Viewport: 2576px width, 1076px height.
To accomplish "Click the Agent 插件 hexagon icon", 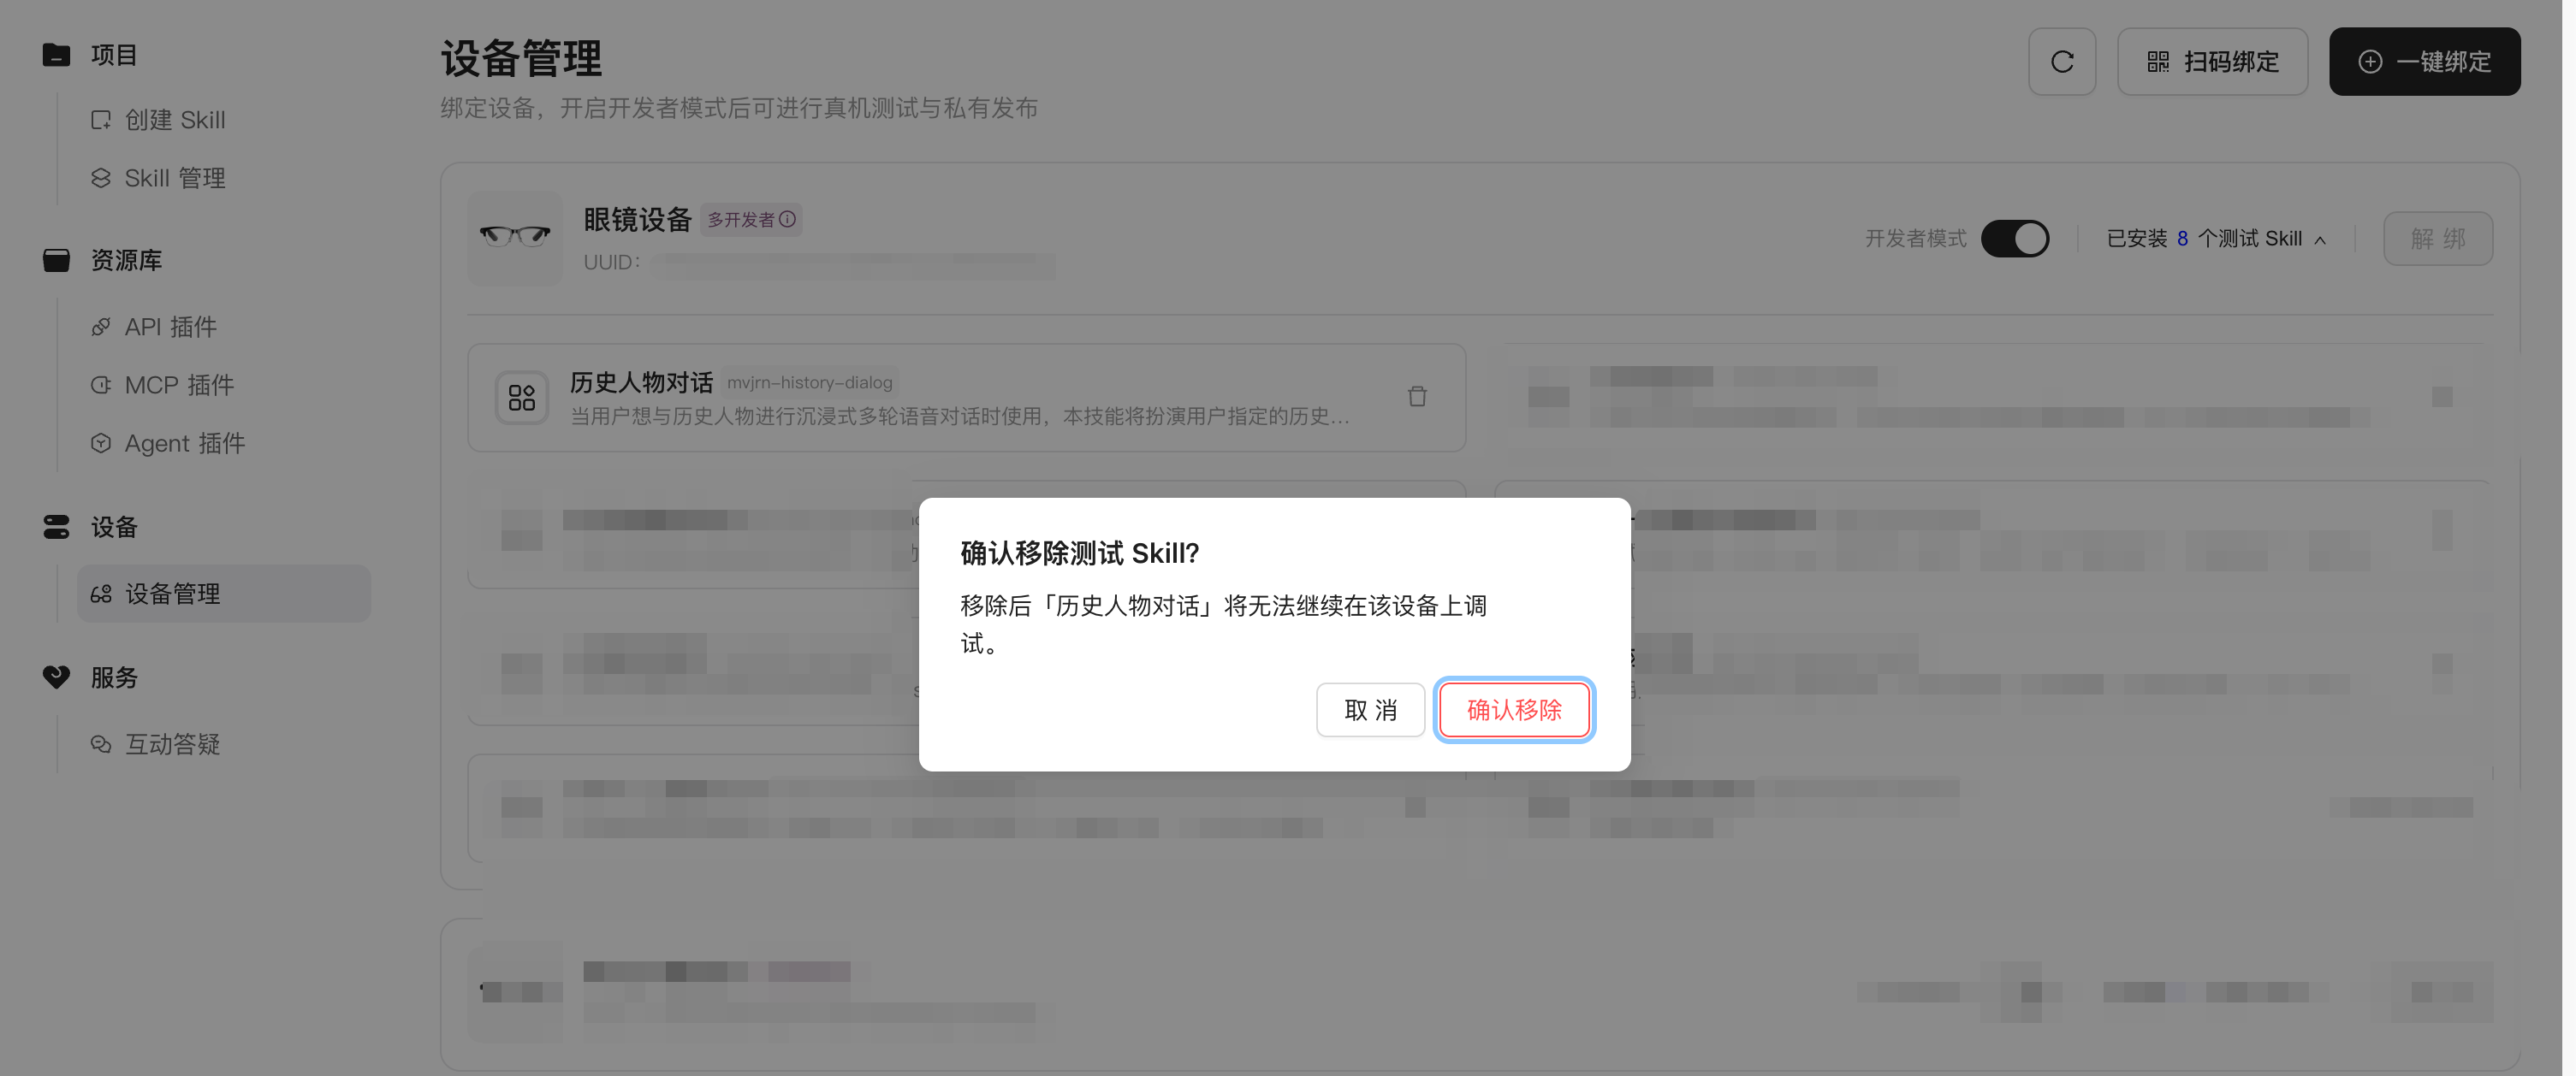I will (101, 442).
